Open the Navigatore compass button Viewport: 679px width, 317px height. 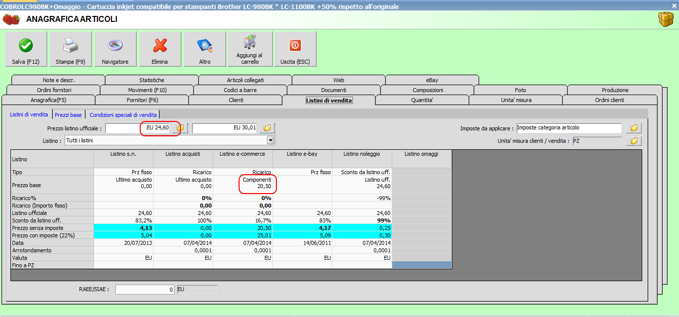tap(115, 49)
